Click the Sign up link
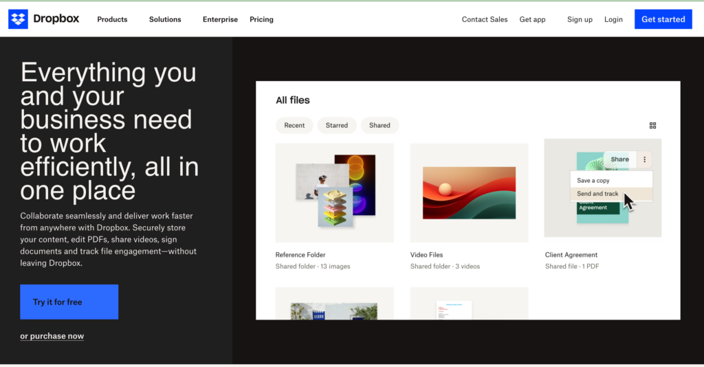 coord(580,19)
